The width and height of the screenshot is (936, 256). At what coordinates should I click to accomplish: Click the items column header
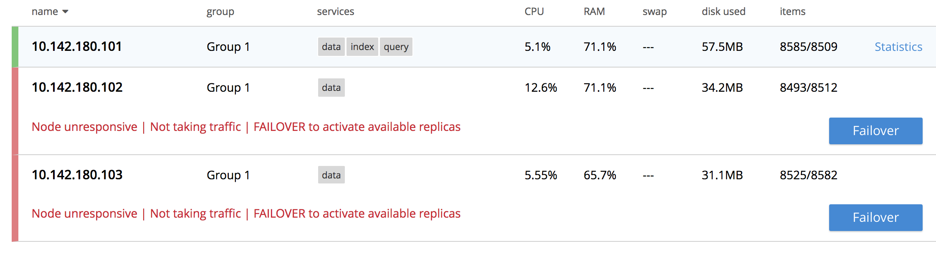coord(792,12)
